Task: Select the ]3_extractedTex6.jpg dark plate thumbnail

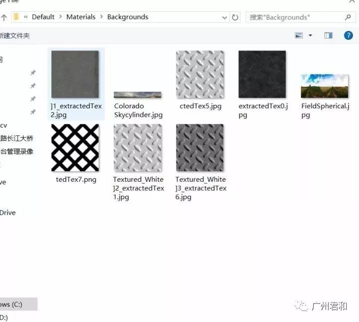Action: click(x=200, y=148)
